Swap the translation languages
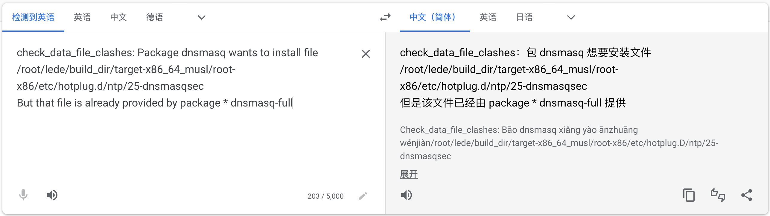The width and height of the screenshot is (770, 216). [x=384, y=17]
